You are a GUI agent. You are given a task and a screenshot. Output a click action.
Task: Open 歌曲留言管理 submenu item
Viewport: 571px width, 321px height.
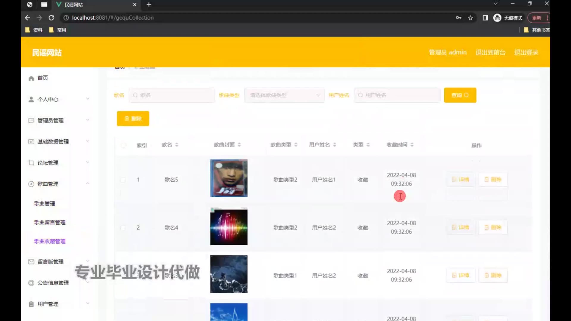click(50, 222)
